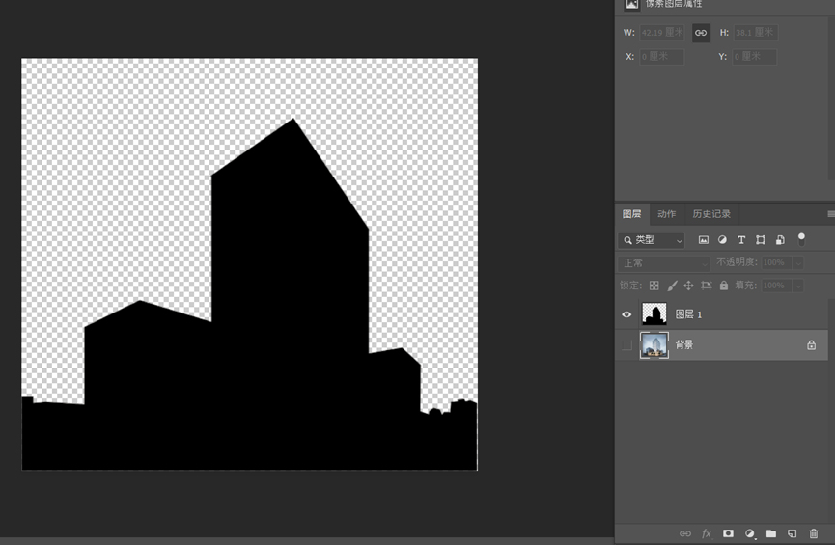835x545 pixels.
Task: Lock layer position icon
Action: pos(688,286)
